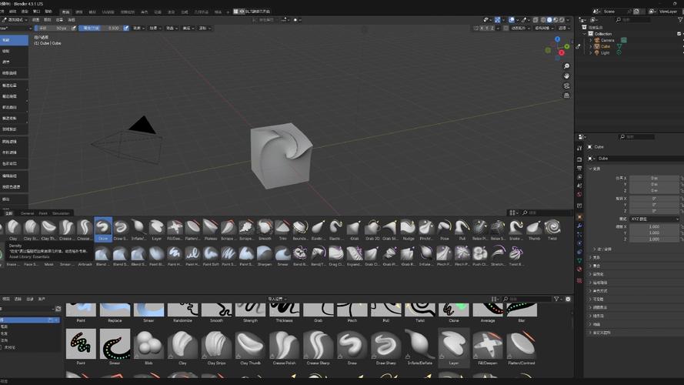This screenshot has height=385, width=684.
Task: Select the Clay brush in upper shelf
Action: 14,229
